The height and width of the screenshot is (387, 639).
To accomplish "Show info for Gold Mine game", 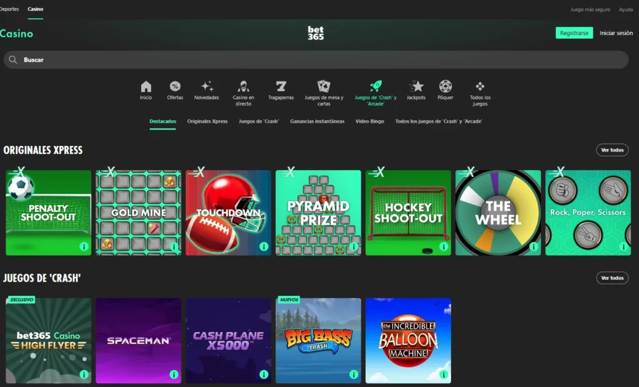I will click(174, 247).
